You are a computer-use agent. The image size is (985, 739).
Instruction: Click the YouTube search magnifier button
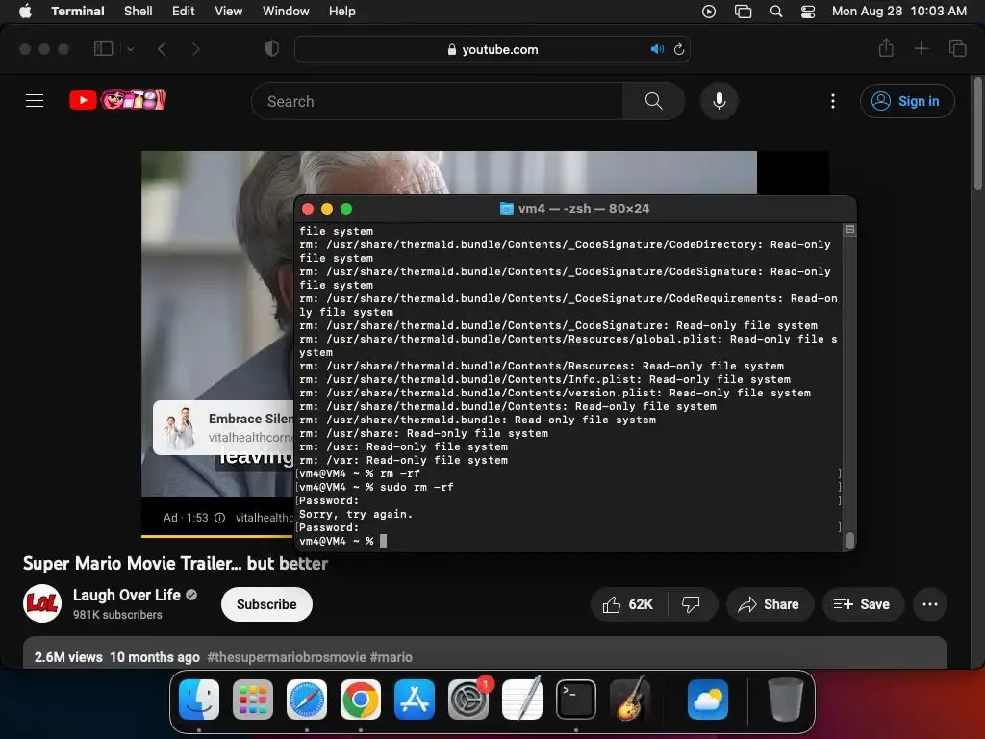(x=653, y=101)
